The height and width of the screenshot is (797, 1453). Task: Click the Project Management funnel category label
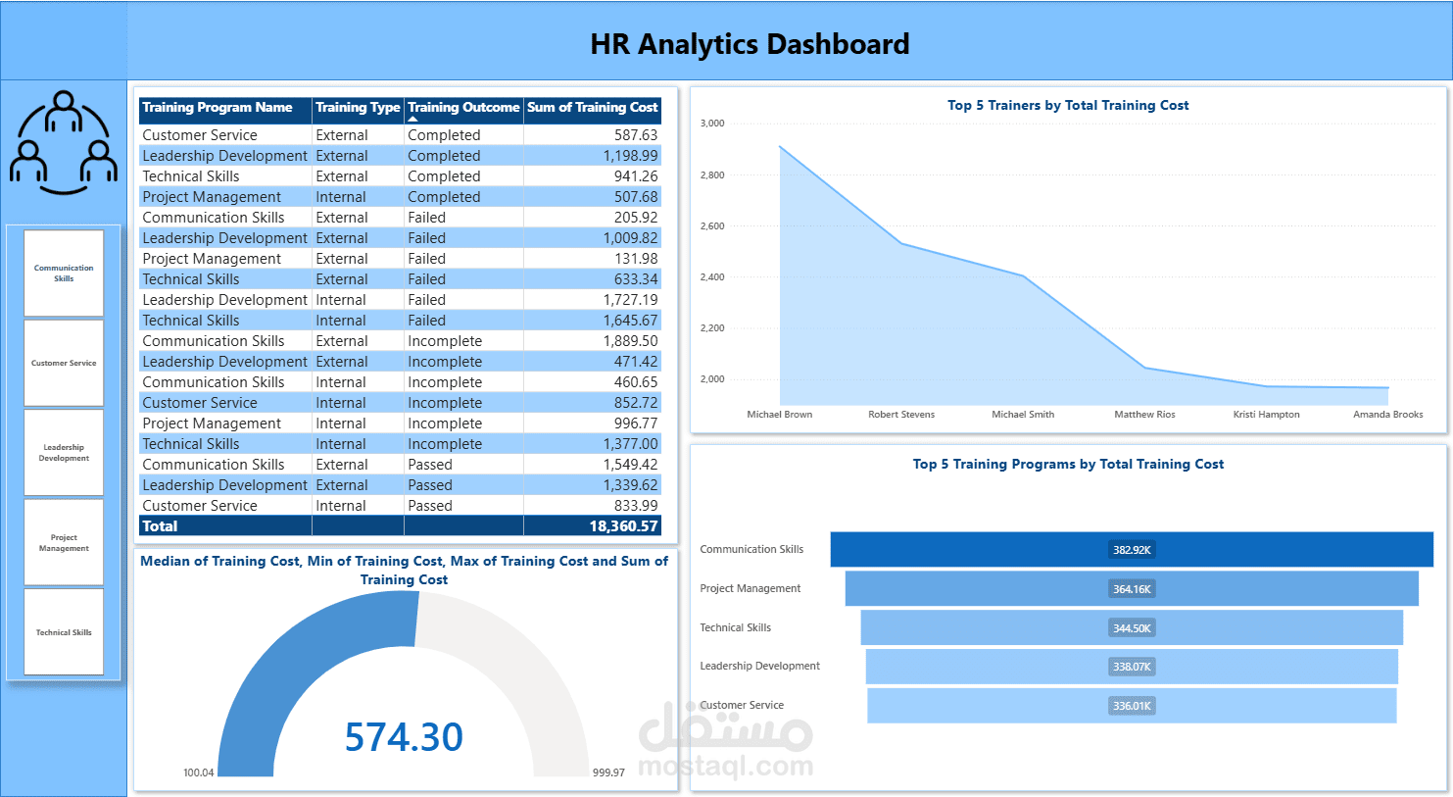(750, 589)
